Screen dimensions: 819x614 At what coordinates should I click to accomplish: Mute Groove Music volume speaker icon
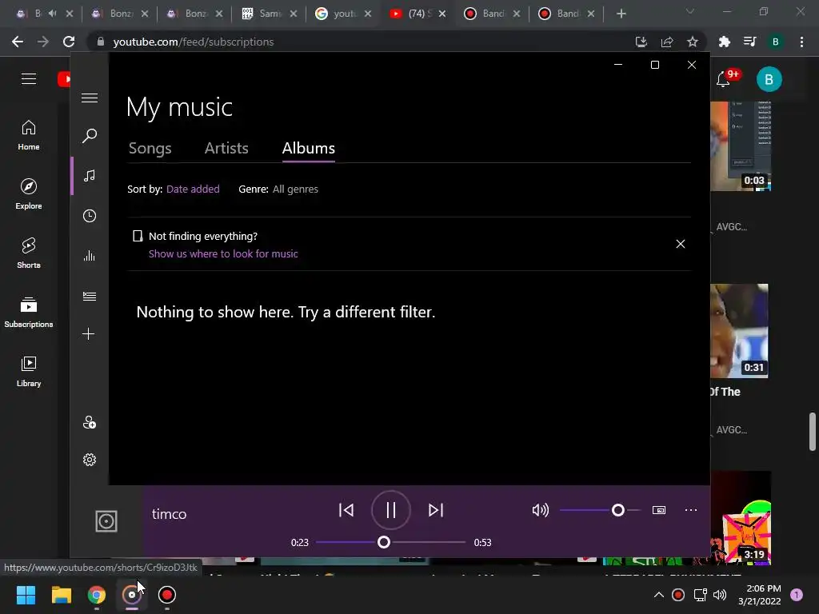tap(540, 510)
